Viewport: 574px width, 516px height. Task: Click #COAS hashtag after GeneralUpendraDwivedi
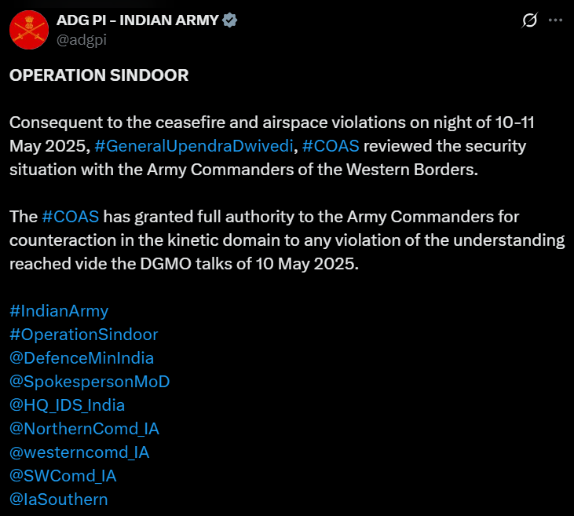tap(331, 146)
